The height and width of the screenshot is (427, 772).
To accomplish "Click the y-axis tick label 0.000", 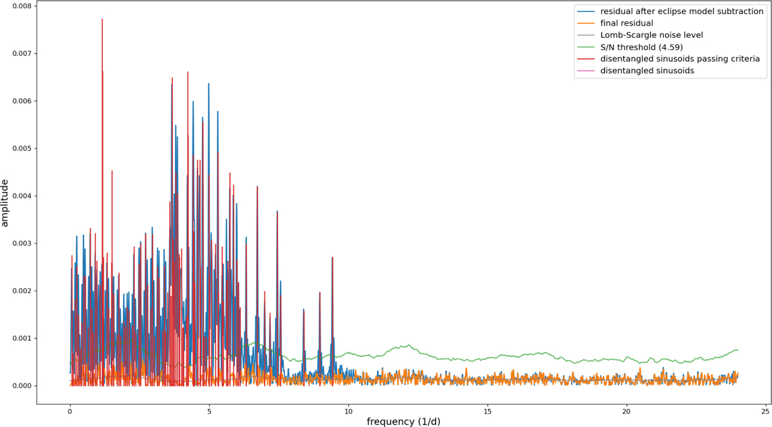I will click(23, 386).
